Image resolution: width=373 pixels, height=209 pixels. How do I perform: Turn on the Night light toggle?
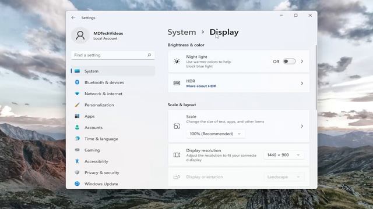tap(289, 62)
